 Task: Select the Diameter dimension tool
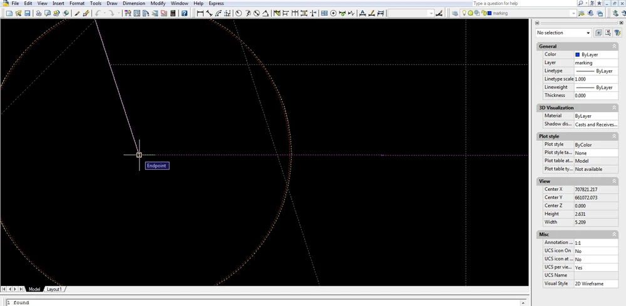point(257,13)
